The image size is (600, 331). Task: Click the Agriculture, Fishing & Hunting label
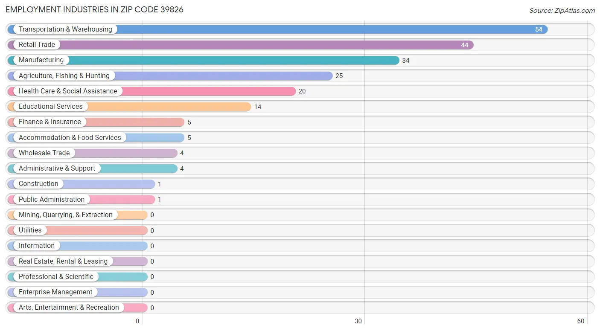(64, 75)
